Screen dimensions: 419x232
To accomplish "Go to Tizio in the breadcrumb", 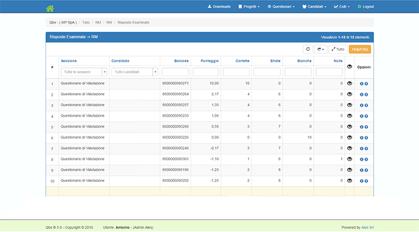I will pos(86,23).
